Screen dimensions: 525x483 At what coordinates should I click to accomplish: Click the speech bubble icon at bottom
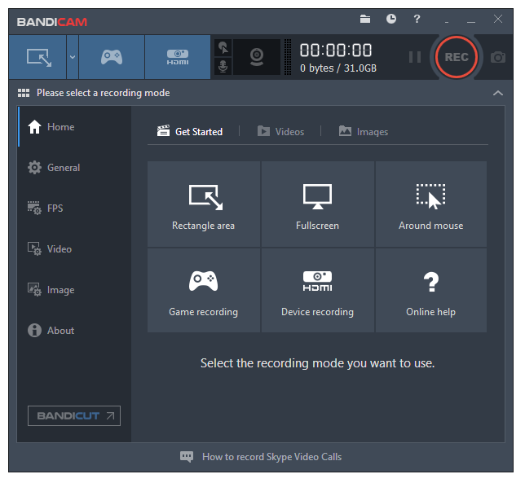187,457
